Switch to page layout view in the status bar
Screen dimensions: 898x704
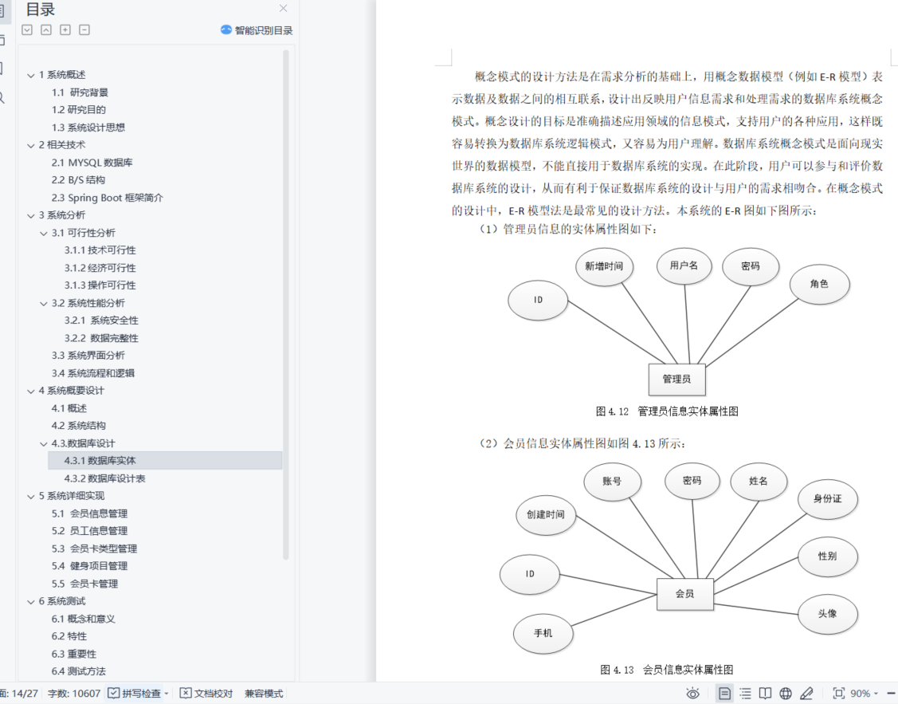[724, 694]
